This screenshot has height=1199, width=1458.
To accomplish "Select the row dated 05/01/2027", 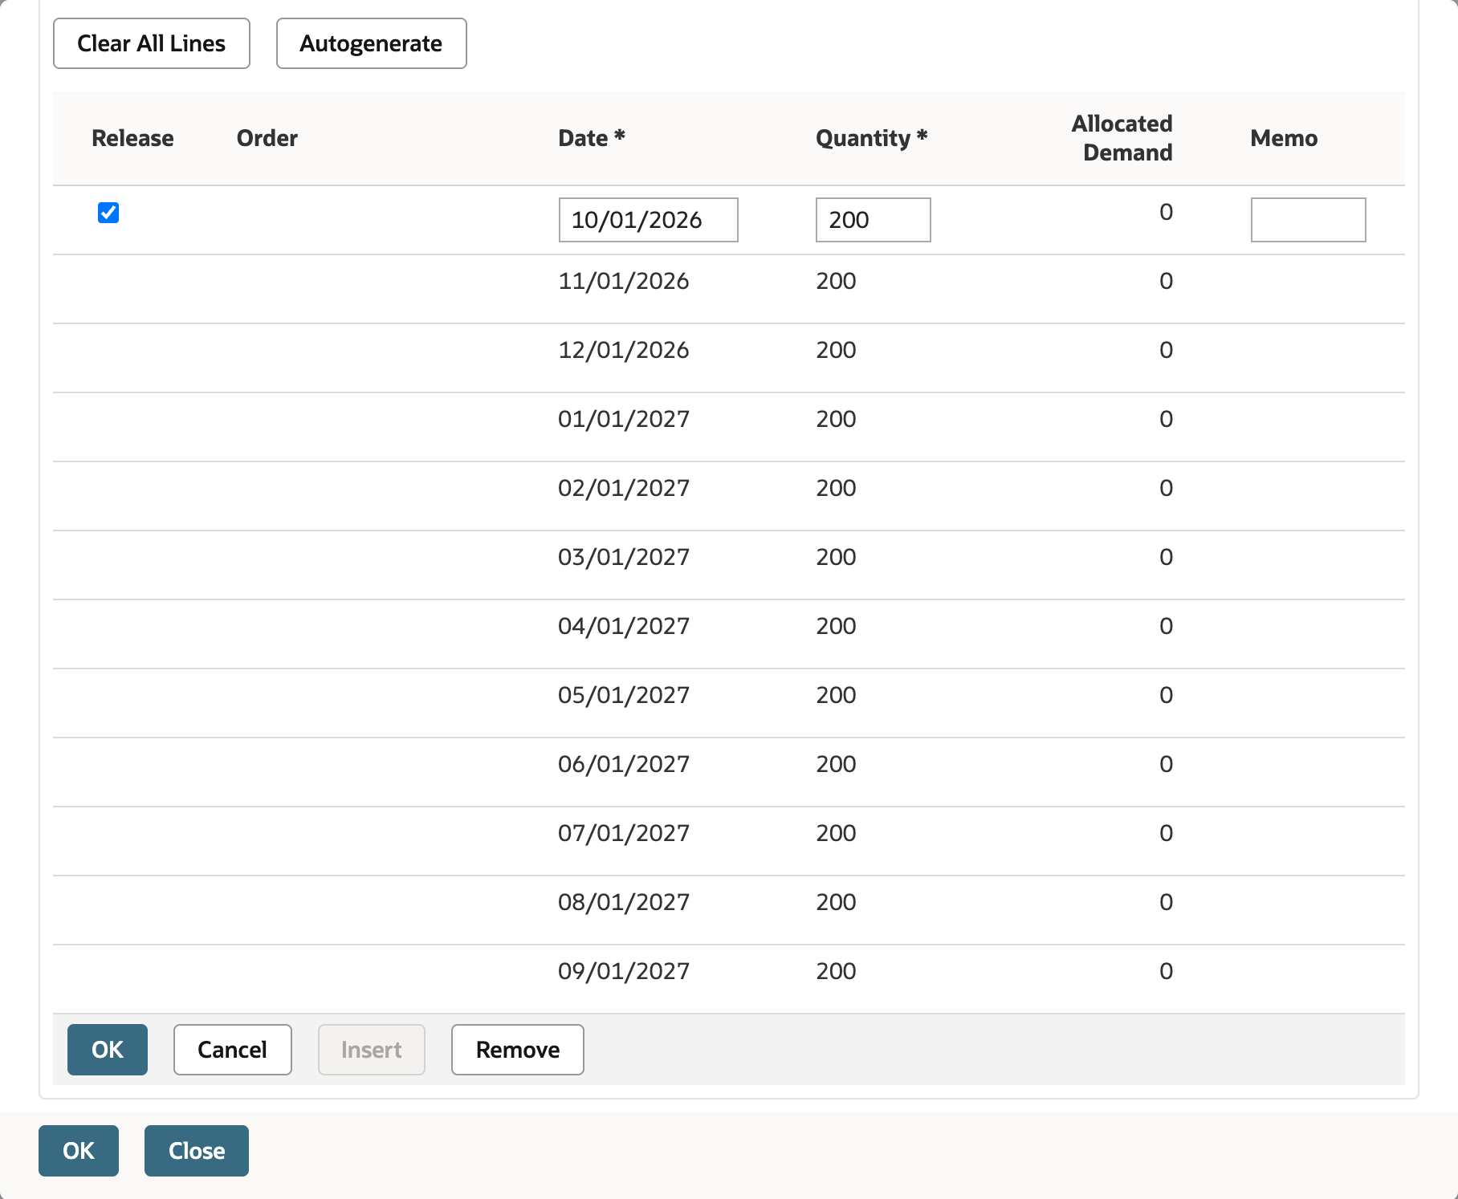I will [729, 703].
